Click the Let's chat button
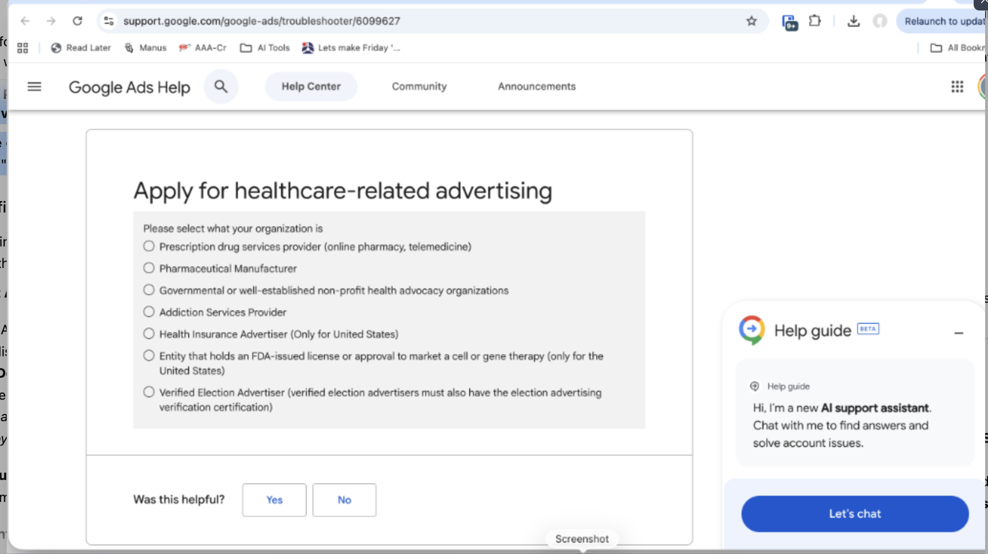The height and width of the screenshot is (554, 988). coord(855,514)
